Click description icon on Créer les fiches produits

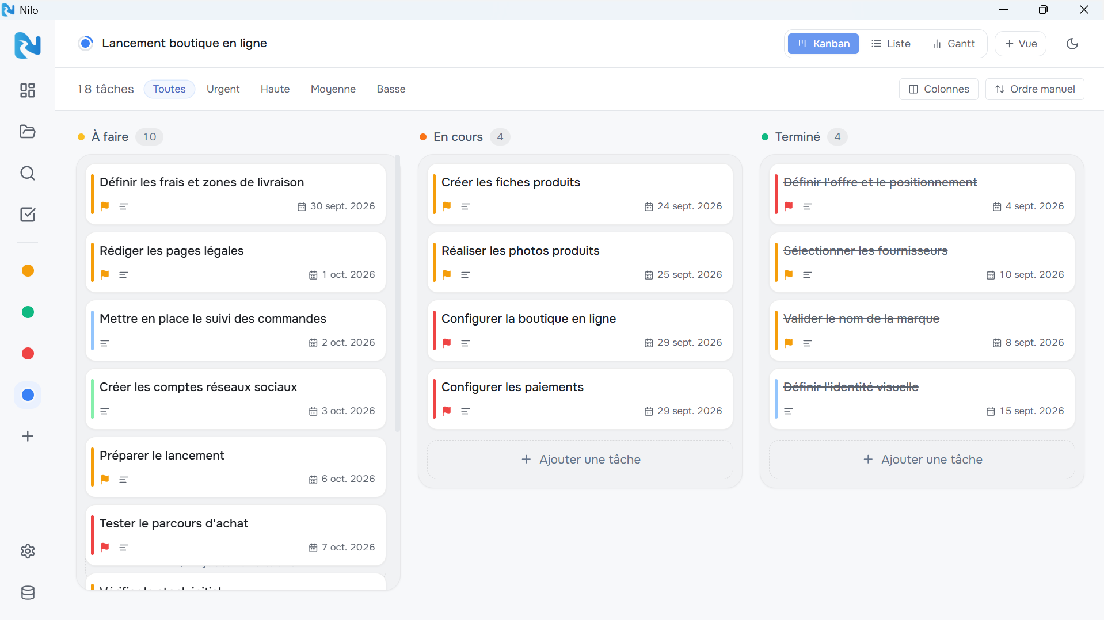coord(466,206)
